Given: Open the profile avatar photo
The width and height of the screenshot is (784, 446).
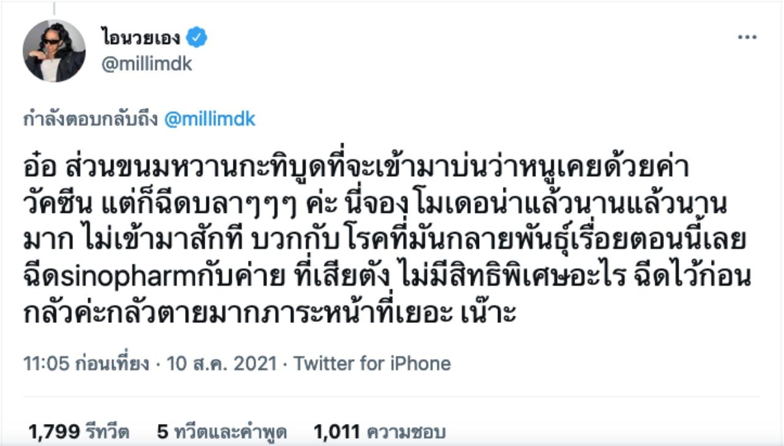Looking at the screenshot, I should tap(54, 51).
